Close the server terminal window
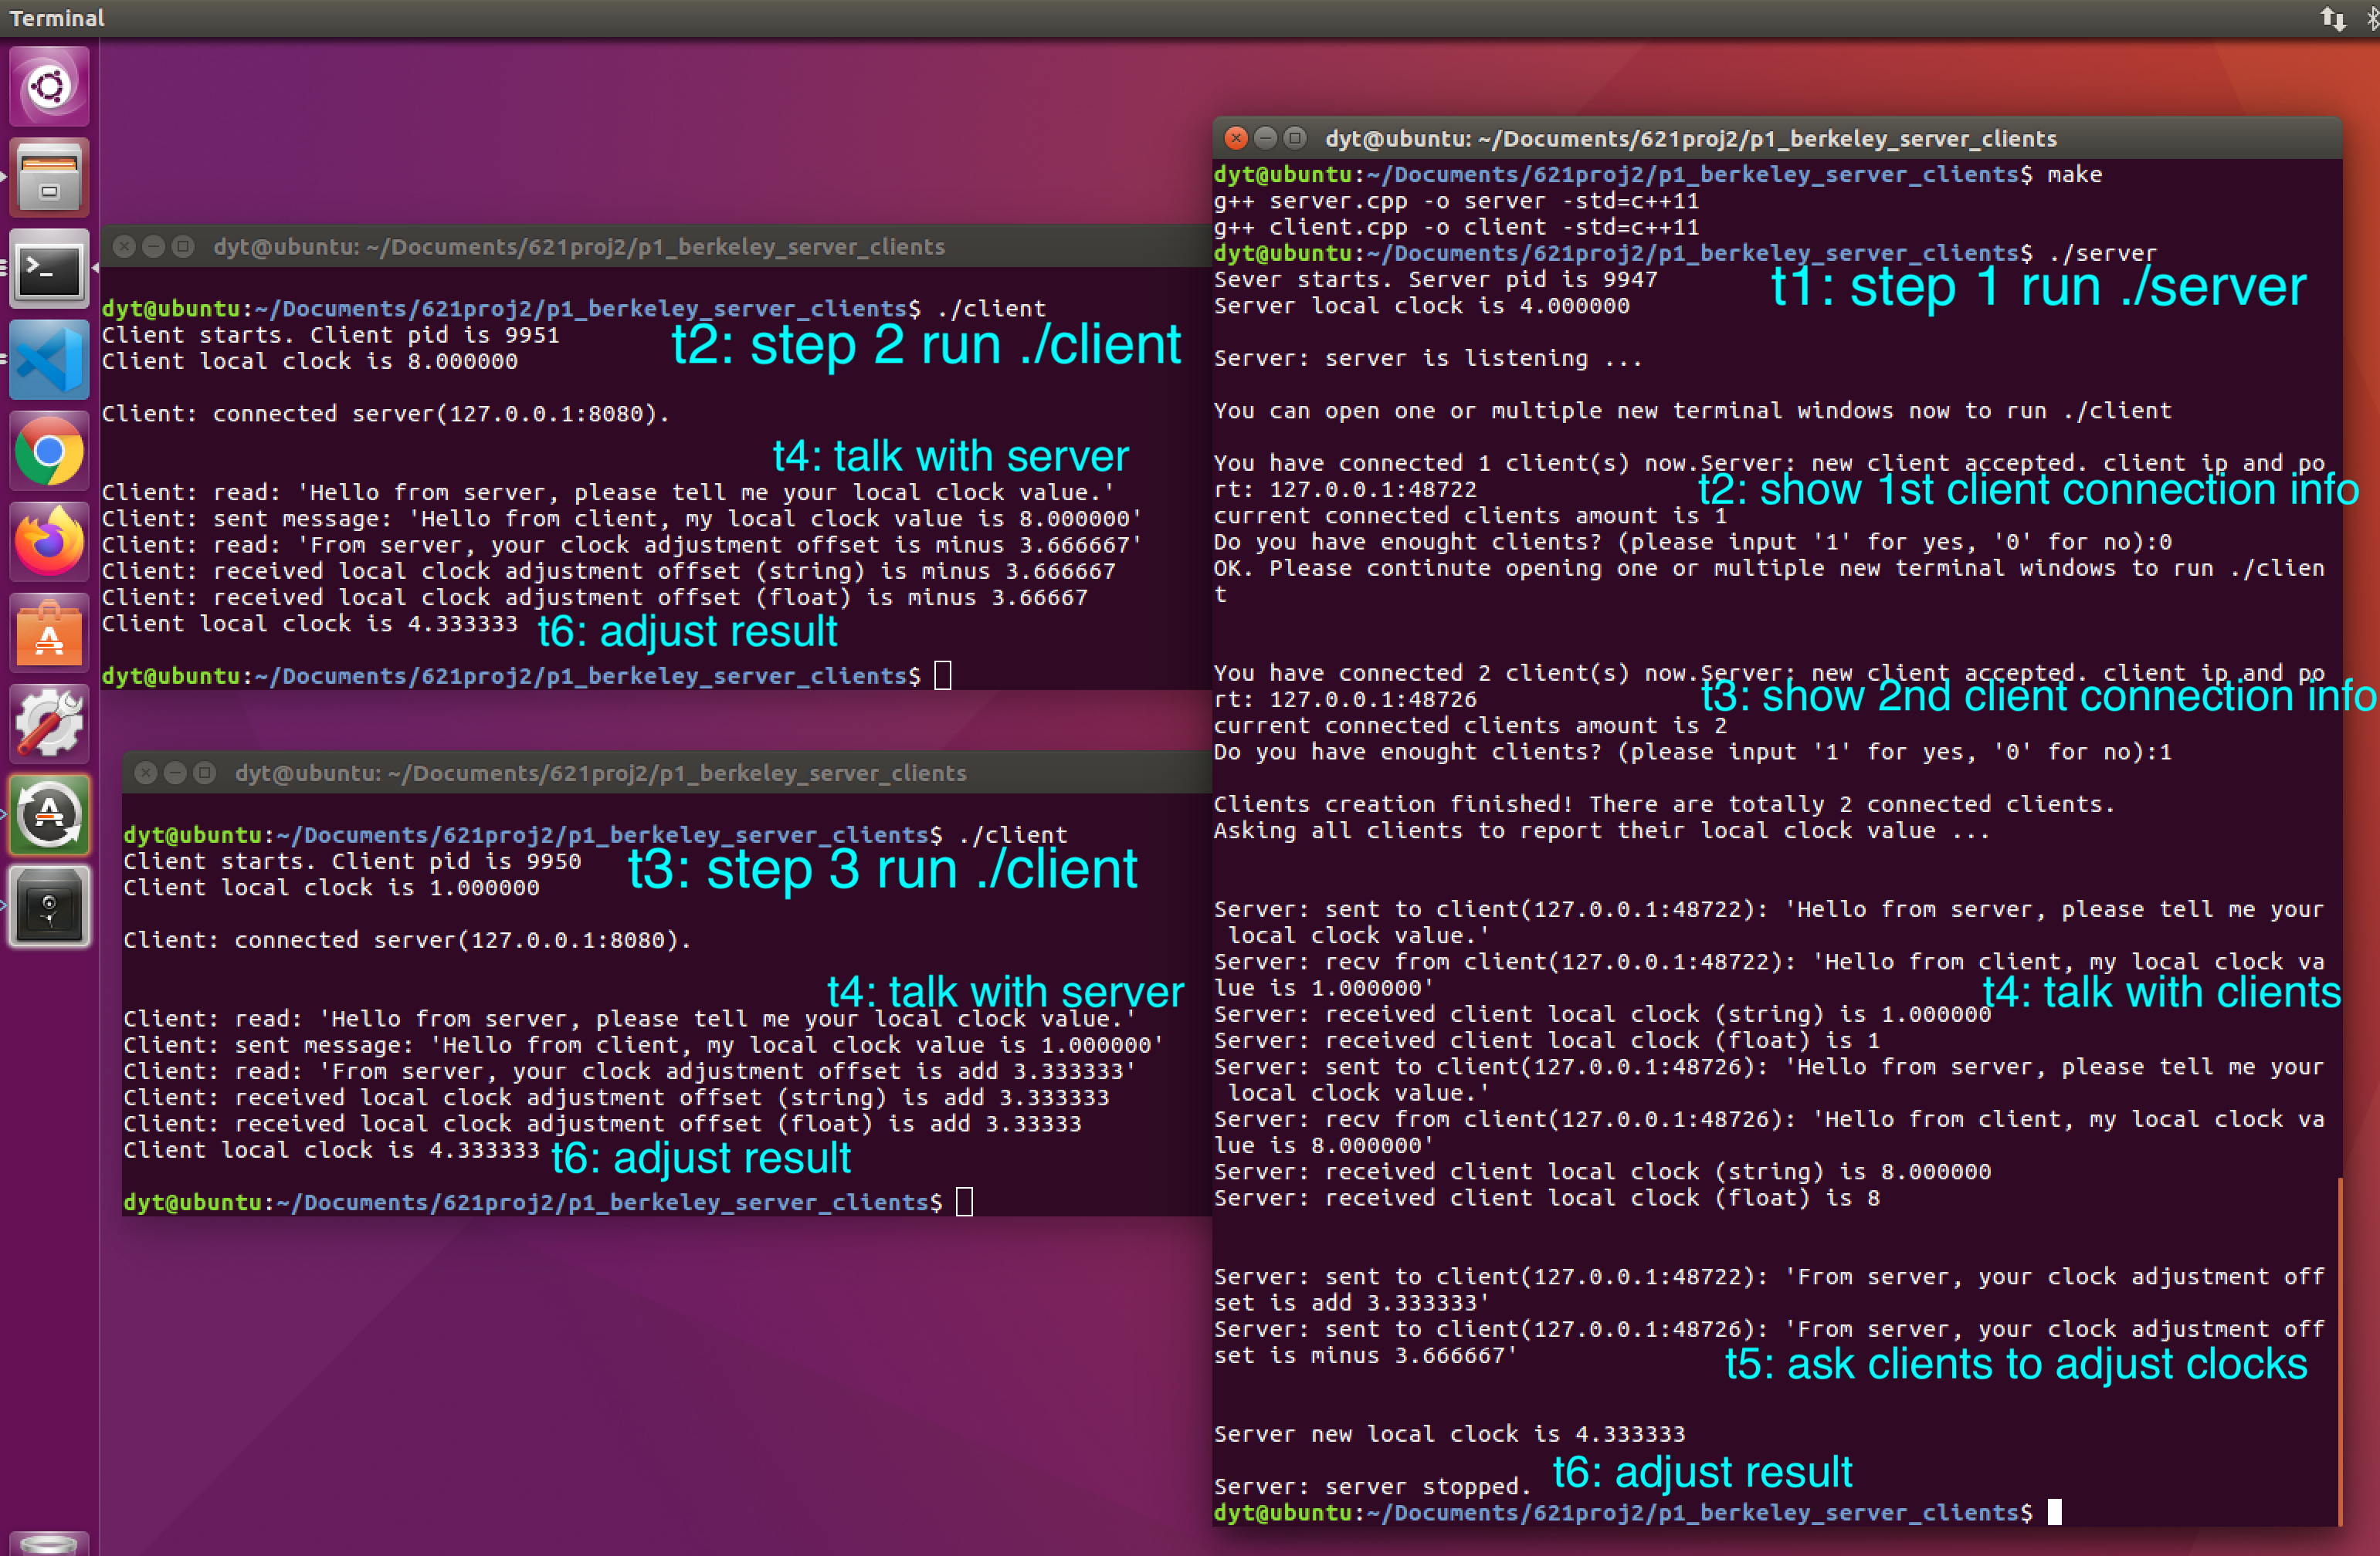This screenshot has width=2380, height=1556. [1236, 138]
